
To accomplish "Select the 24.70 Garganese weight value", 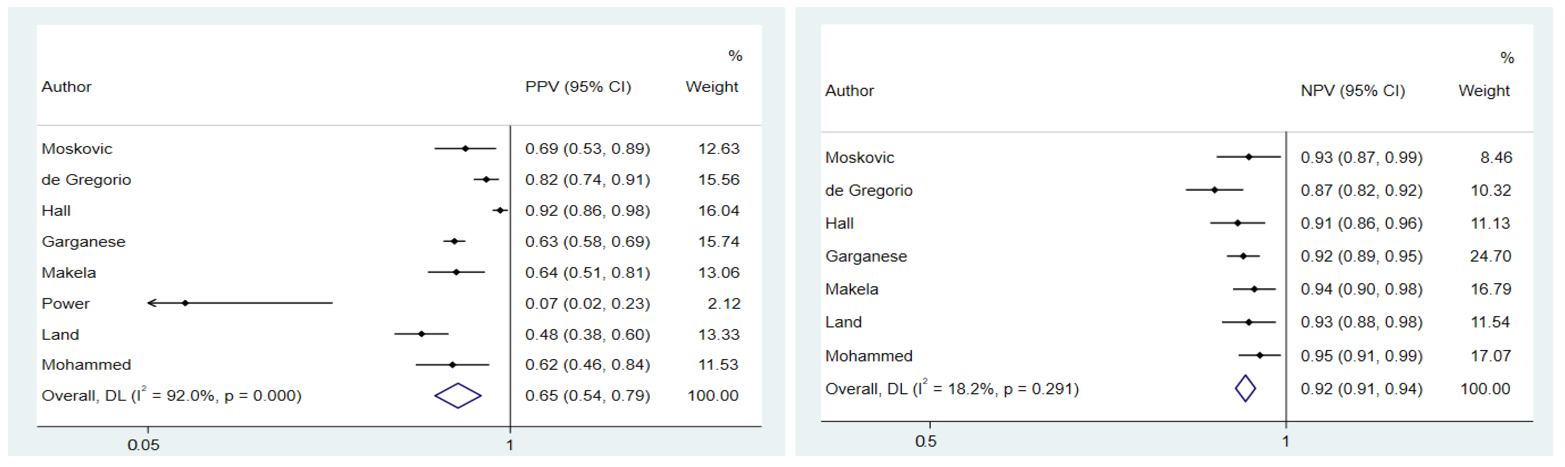I will coord(1490,256).
